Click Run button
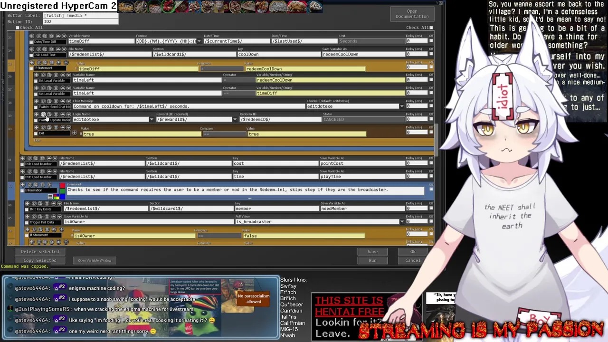 [372, 260]
